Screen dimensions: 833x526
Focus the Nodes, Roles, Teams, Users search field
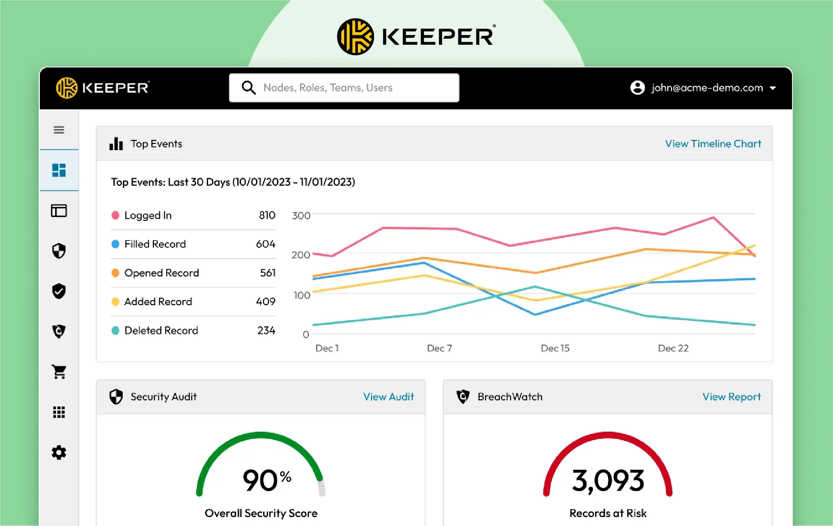point(344,88)
